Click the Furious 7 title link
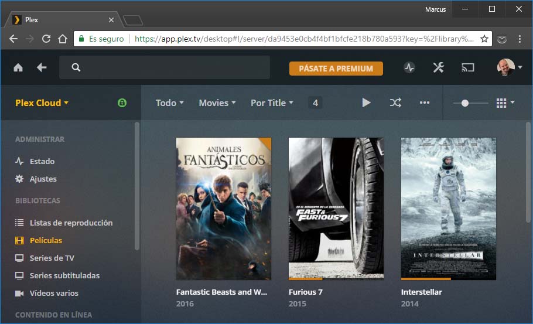 [x=306, y=292]
